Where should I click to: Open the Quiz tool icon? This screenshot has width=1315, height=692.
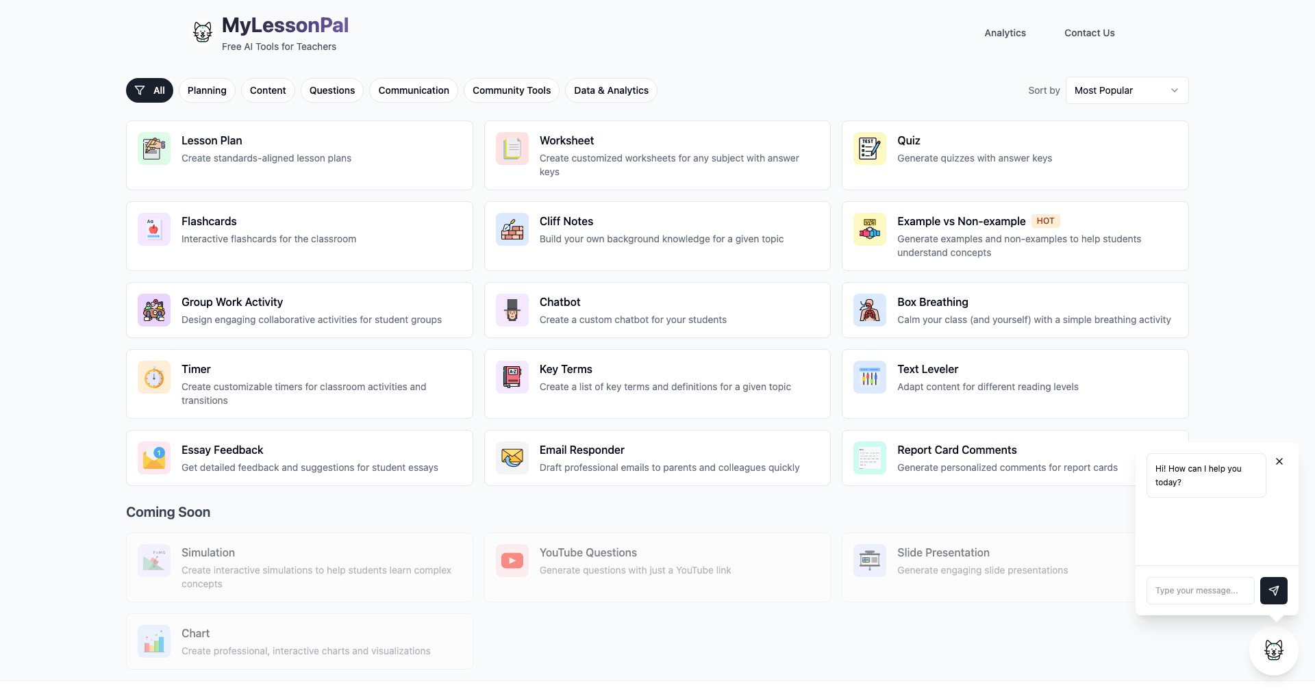tap(870, 149)
